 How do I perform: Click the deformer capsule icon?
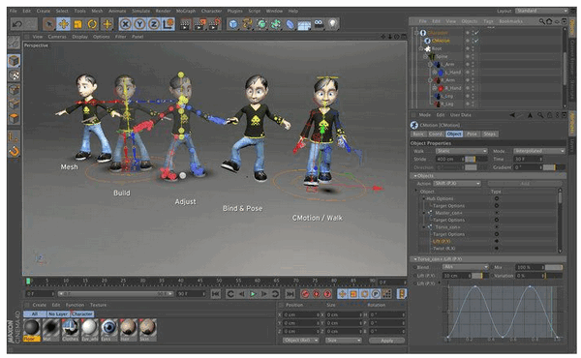pos(290,24)
